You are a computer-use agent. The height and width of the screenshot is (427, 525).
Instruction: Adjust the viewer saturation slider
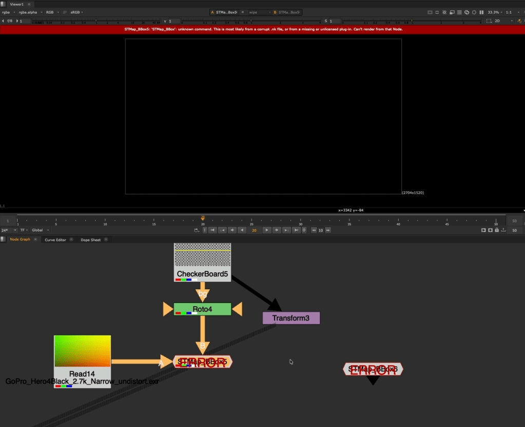point(412,22)
